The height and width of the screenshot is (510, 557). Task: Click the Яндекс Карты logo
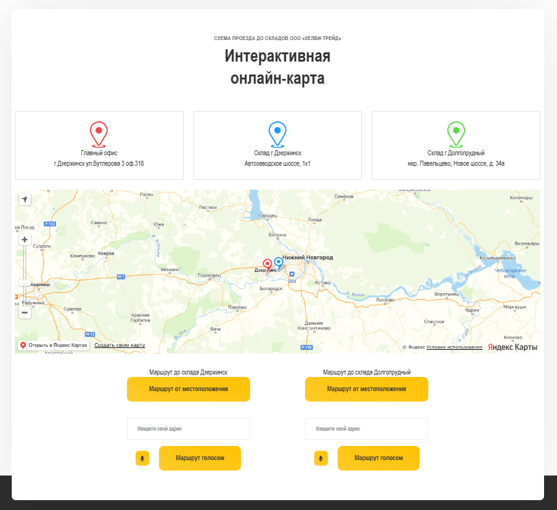tap(512, 347)
